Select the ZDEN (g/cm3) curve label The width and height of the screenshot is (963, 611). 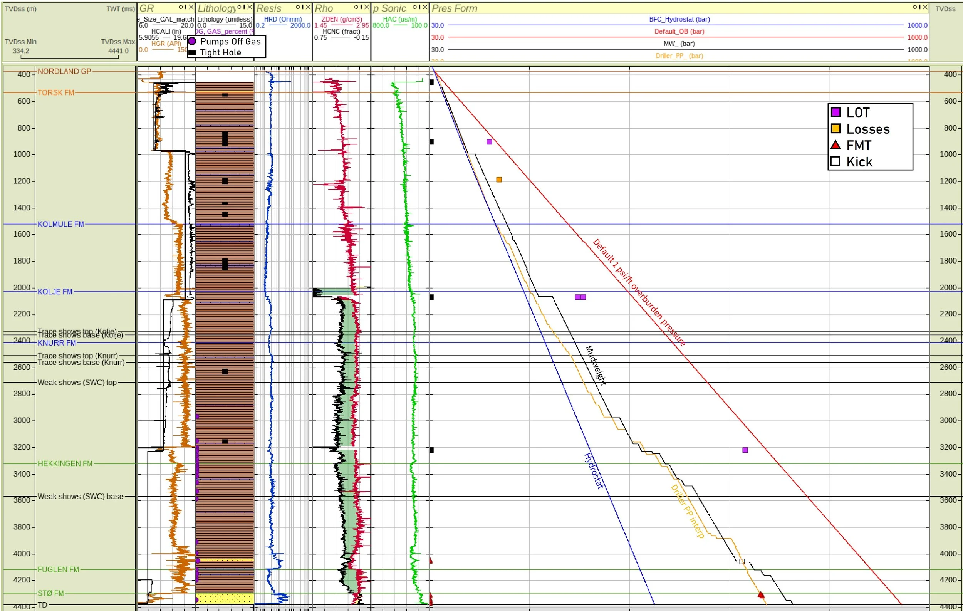click(x=342, y=19)
